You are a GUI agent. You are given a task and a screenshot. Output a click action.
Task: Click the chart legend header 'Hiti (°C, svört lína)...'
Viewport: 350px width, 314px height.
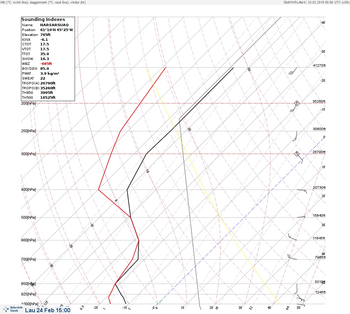43,2
